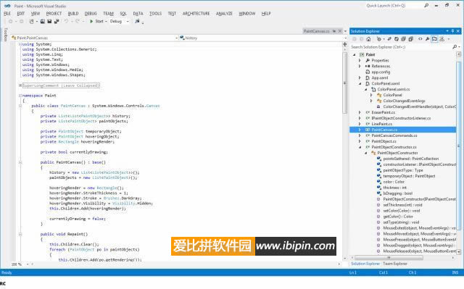Click the Undo toolbar icon
This screenshot has height=289, width=464.
coord(66,21)
